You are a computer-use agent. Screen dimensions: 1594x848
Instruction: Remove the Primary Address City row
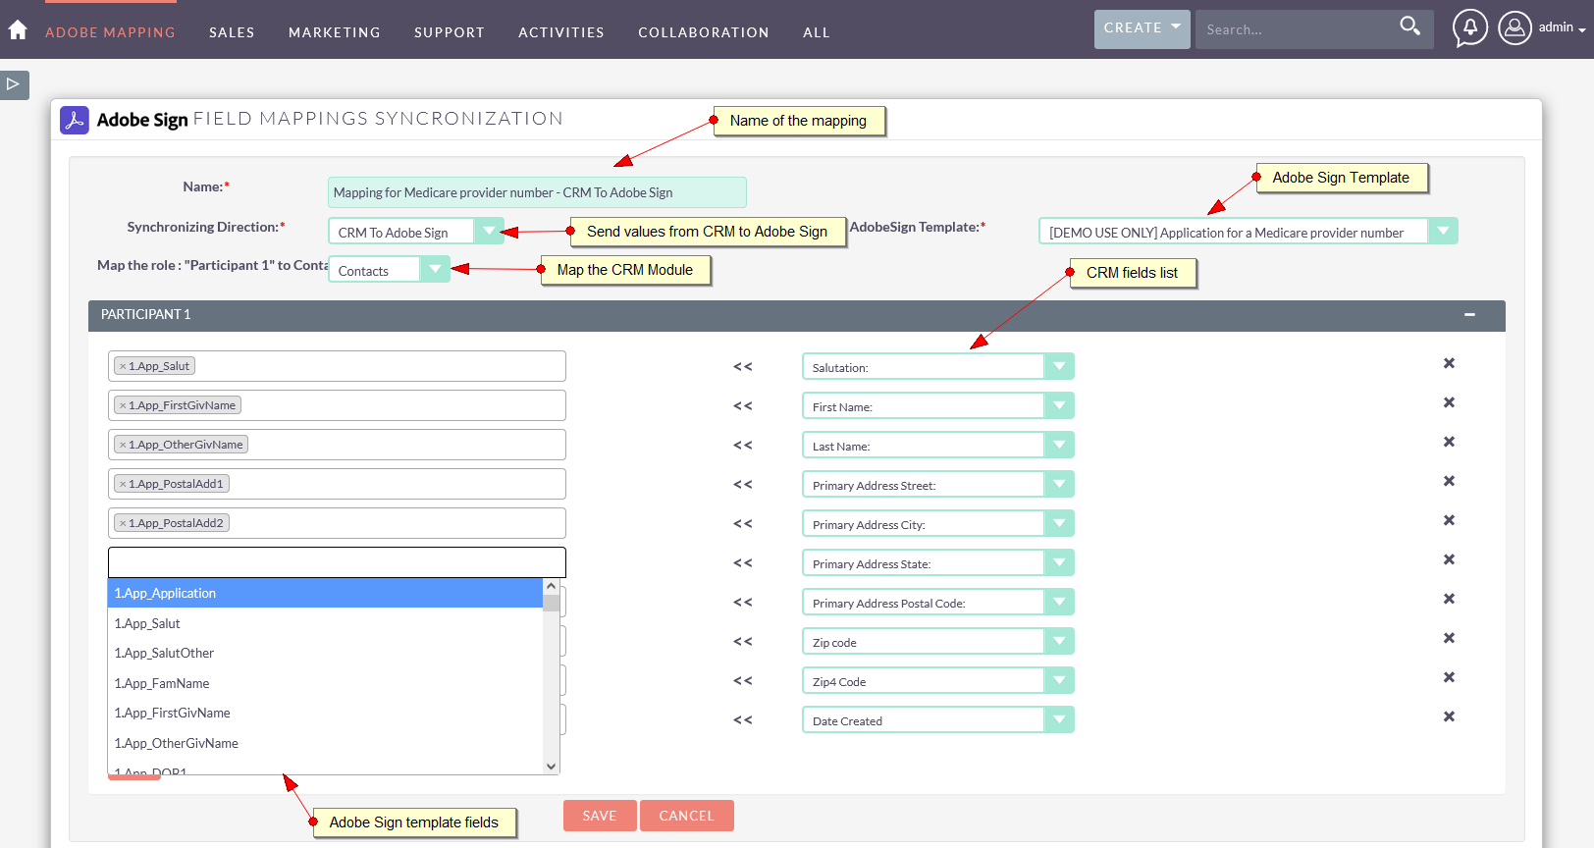1449,520
